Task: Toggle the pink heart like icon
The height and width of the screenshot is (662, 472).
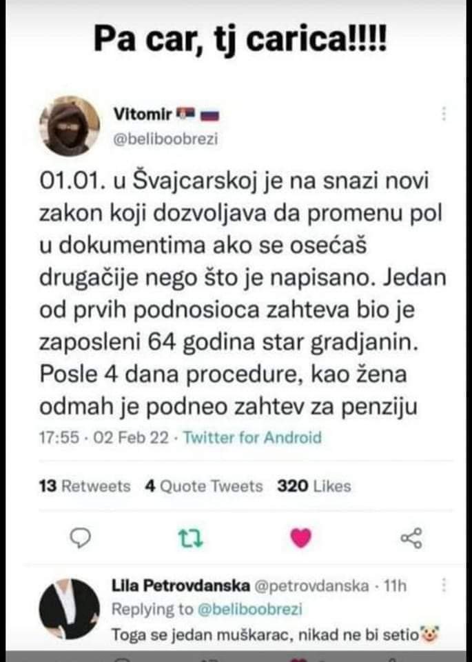Action: [301, 538]
